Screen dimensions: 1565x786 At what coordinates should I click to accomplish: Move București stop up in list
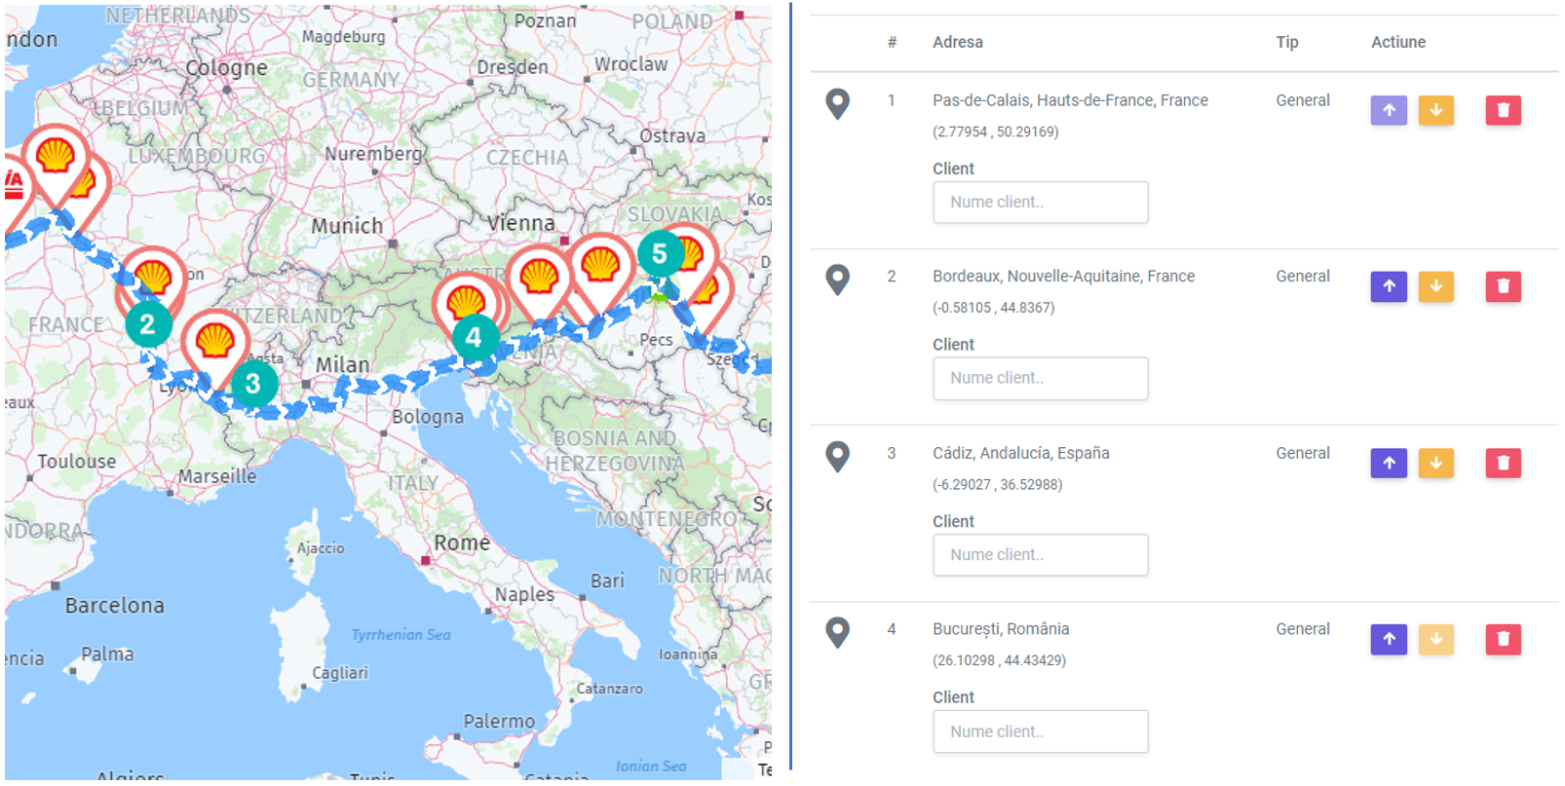pyautogui.click(x=1389, y=640)
